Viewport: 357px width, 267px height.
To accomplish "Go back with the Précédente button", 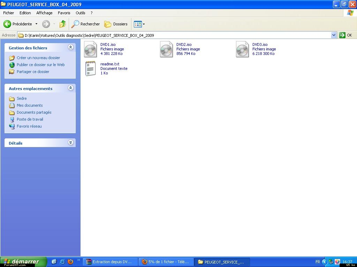I will (18, 24).
